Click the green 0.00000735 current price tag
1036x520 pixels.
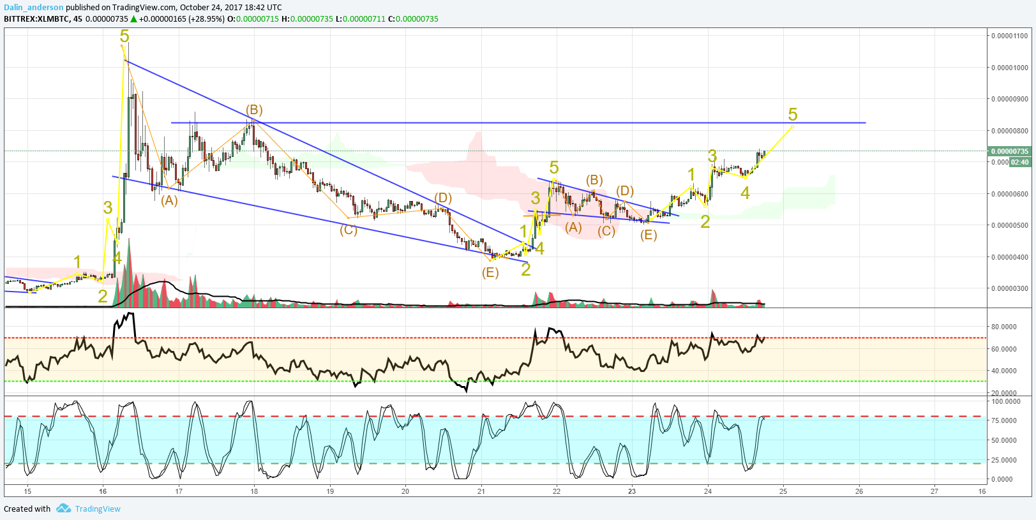(x=1009, y=151)
